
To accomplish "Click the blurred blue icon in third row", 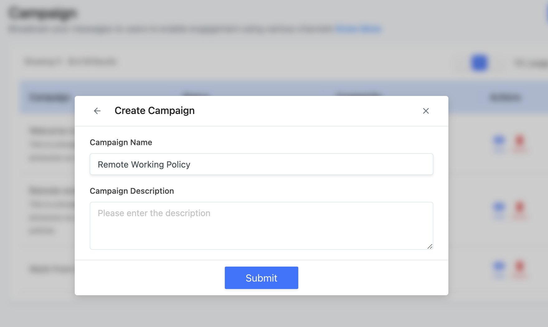I will [x=499, y=268].
